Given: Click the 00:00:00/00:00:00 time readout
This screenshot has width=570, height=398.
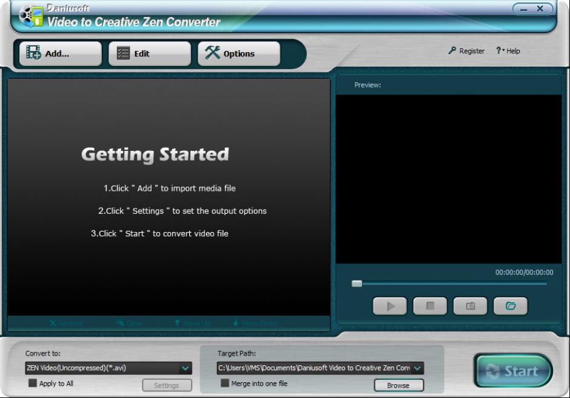Looking at the screenshot, I should (x=524, y=273).
